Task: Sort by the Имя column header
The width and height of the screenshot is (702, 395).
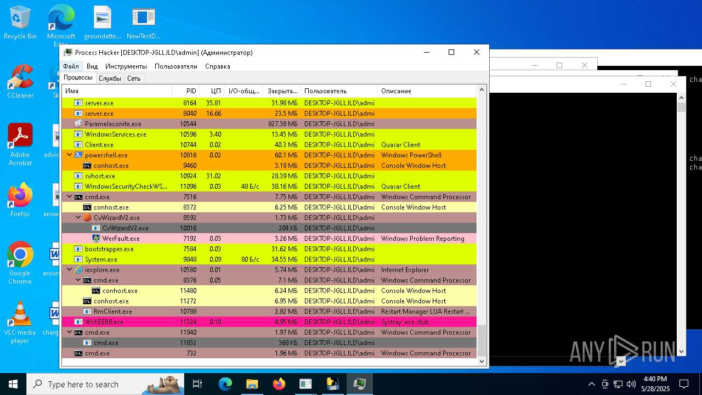Action: pos(117,91)
